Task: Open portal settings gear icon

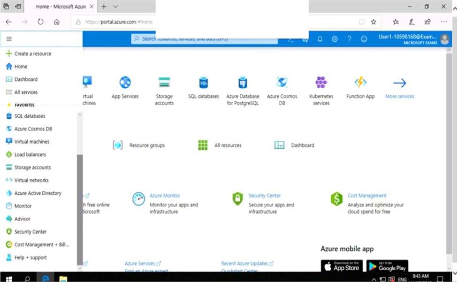Action: (335, 39)
